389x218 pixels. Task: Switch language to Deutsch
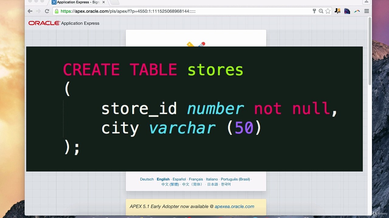click(x=147, y=179)
